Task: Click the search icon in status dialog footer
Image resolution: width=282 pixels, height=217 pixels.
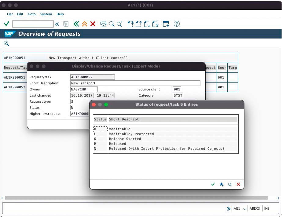Action: coord(230,184)
